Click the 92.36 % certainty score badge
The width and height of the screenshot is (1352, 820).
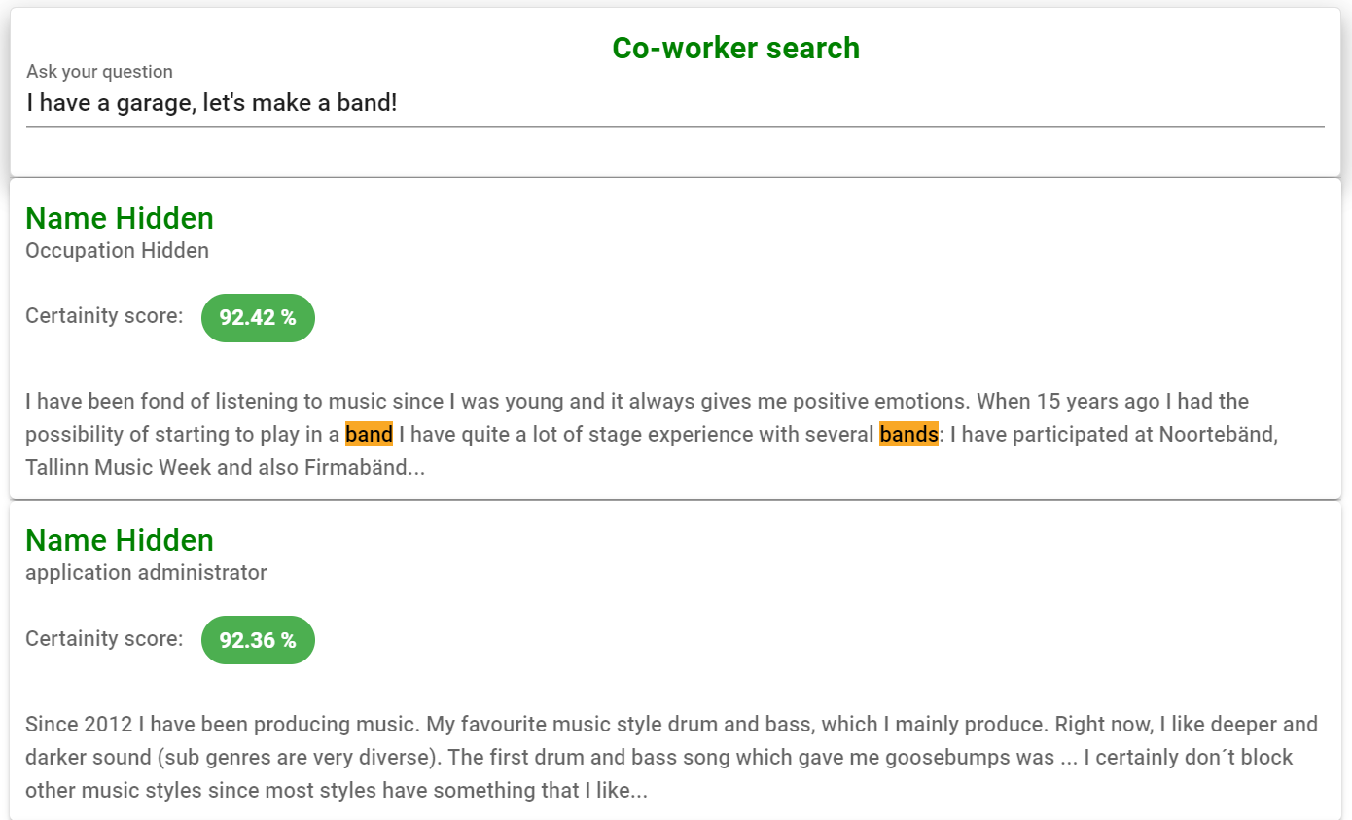258,640
